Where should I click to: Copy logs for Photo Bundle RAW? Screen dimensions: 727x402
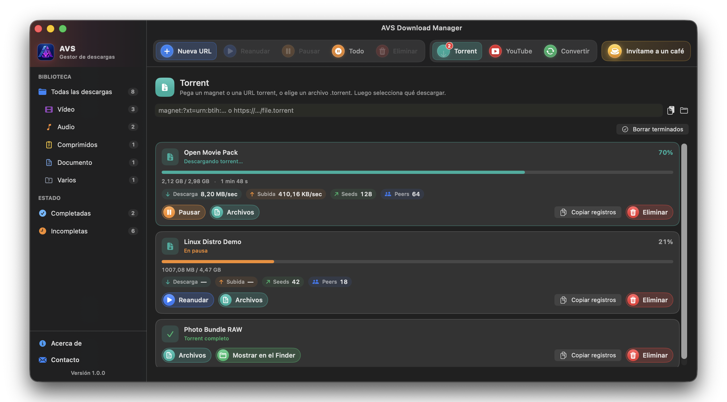[x=588, y=355]
